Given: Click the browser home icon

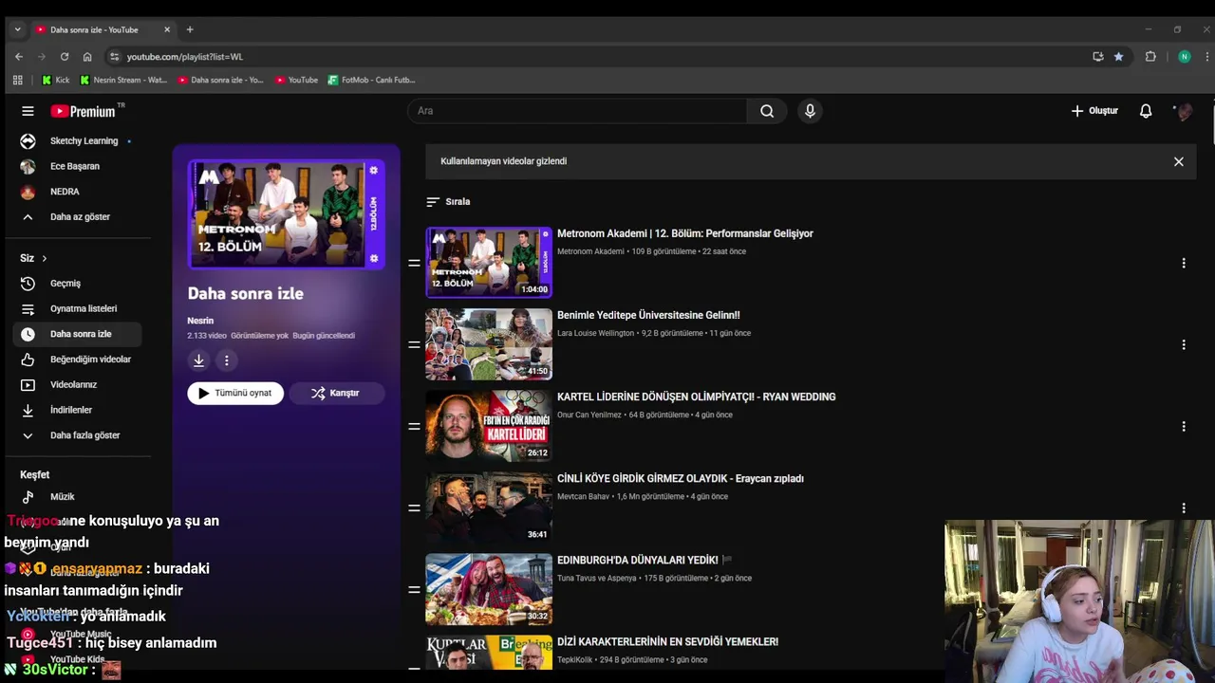Looking at the screenshot, I should coord(87,57).
